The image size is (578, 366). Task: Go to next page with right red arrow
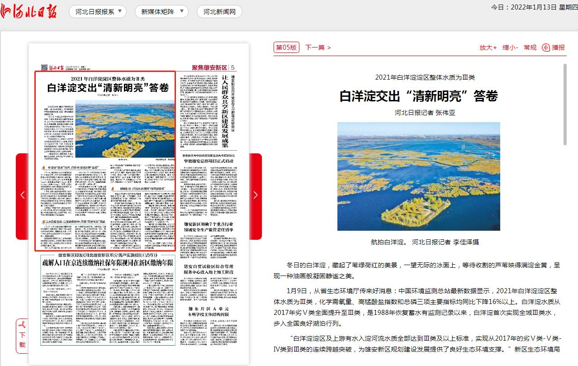[256, 196]
